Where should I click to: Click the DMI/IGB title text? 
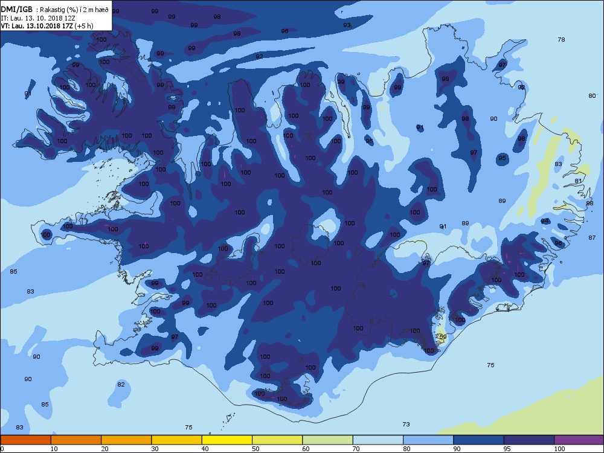(x=18, y=10)
